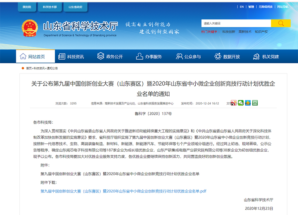Click the orange breadcrumb location dot
Screen dimensions: 298x215
[x=23, y=68]
